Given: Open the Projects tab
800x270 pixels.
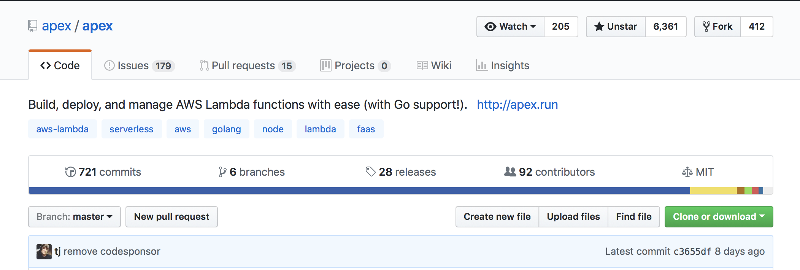Looking at the screenshot, I should [x=356, y=65].
